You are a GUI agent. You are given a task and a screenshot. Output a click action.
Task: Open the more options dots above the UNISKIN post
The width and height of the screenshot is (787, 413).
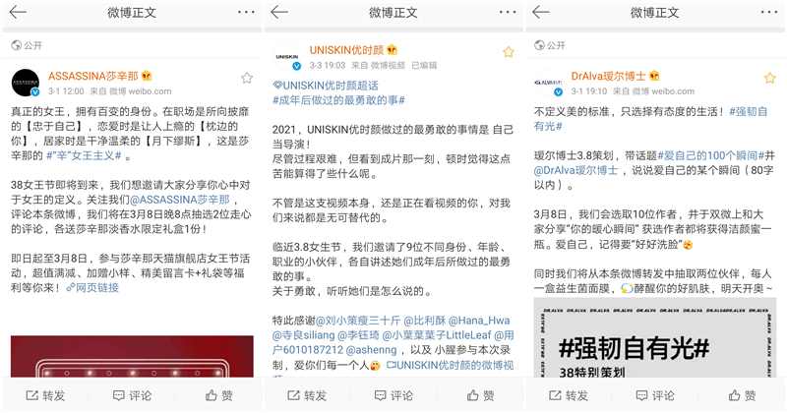pyautogui.click(x=508, y=12)
